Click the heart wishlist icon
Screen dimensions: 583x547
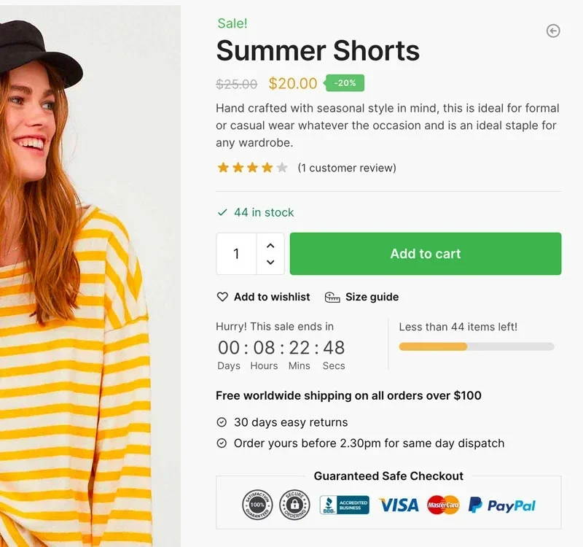click(222, 297)
